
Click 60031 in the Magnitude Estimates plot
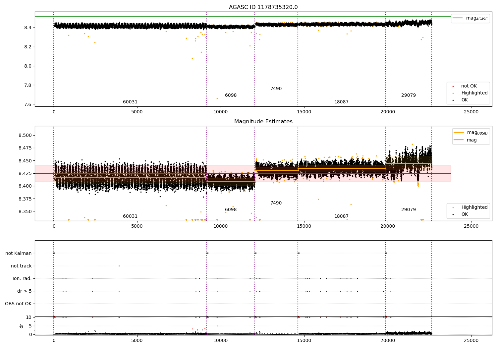[x=130, y=216]
